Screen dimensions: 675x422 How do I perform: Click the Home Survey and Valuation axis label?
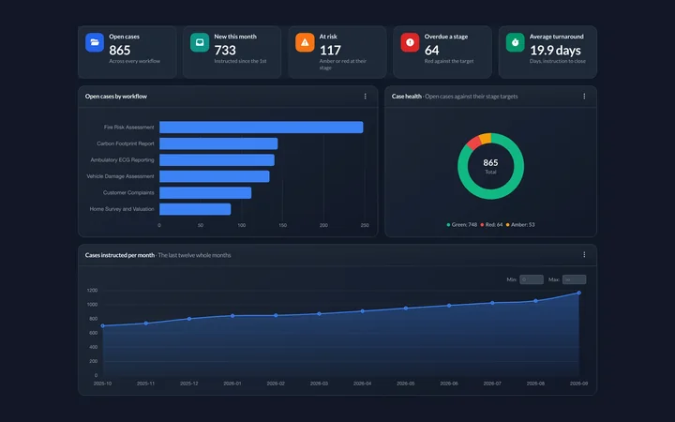point(122,209)
